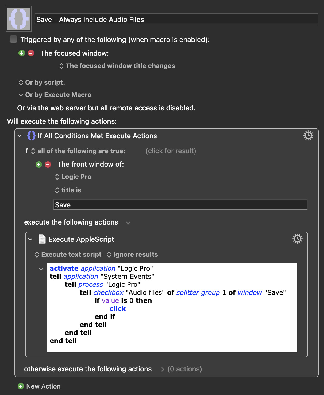This screenshot has height=395, width=324.
Task: Click the macro name text field
Action: pyautogui.click(x=176, y=19)
